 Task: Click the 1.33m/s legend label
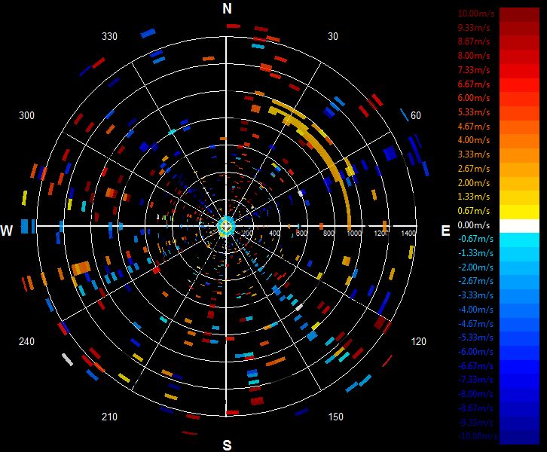[474, 197]
